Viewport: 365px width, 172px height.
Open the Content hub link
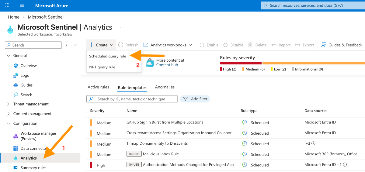click(x=167, y=65)
